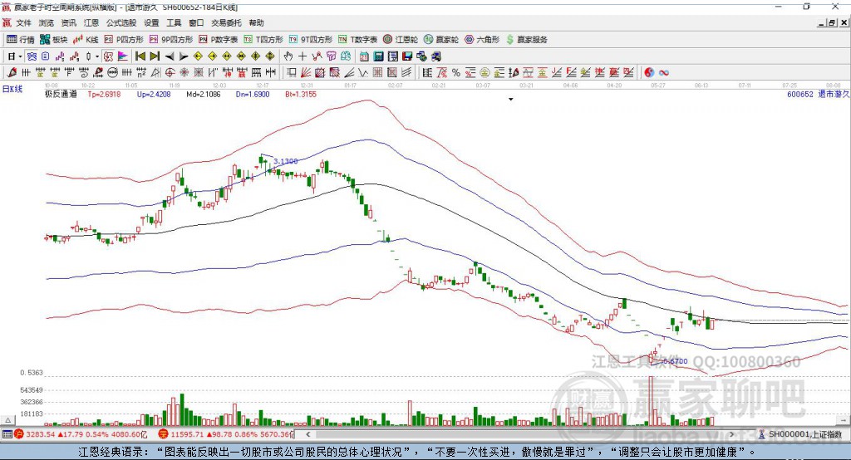
Task: Open the 设置 menu
Action: pos(151,22)
